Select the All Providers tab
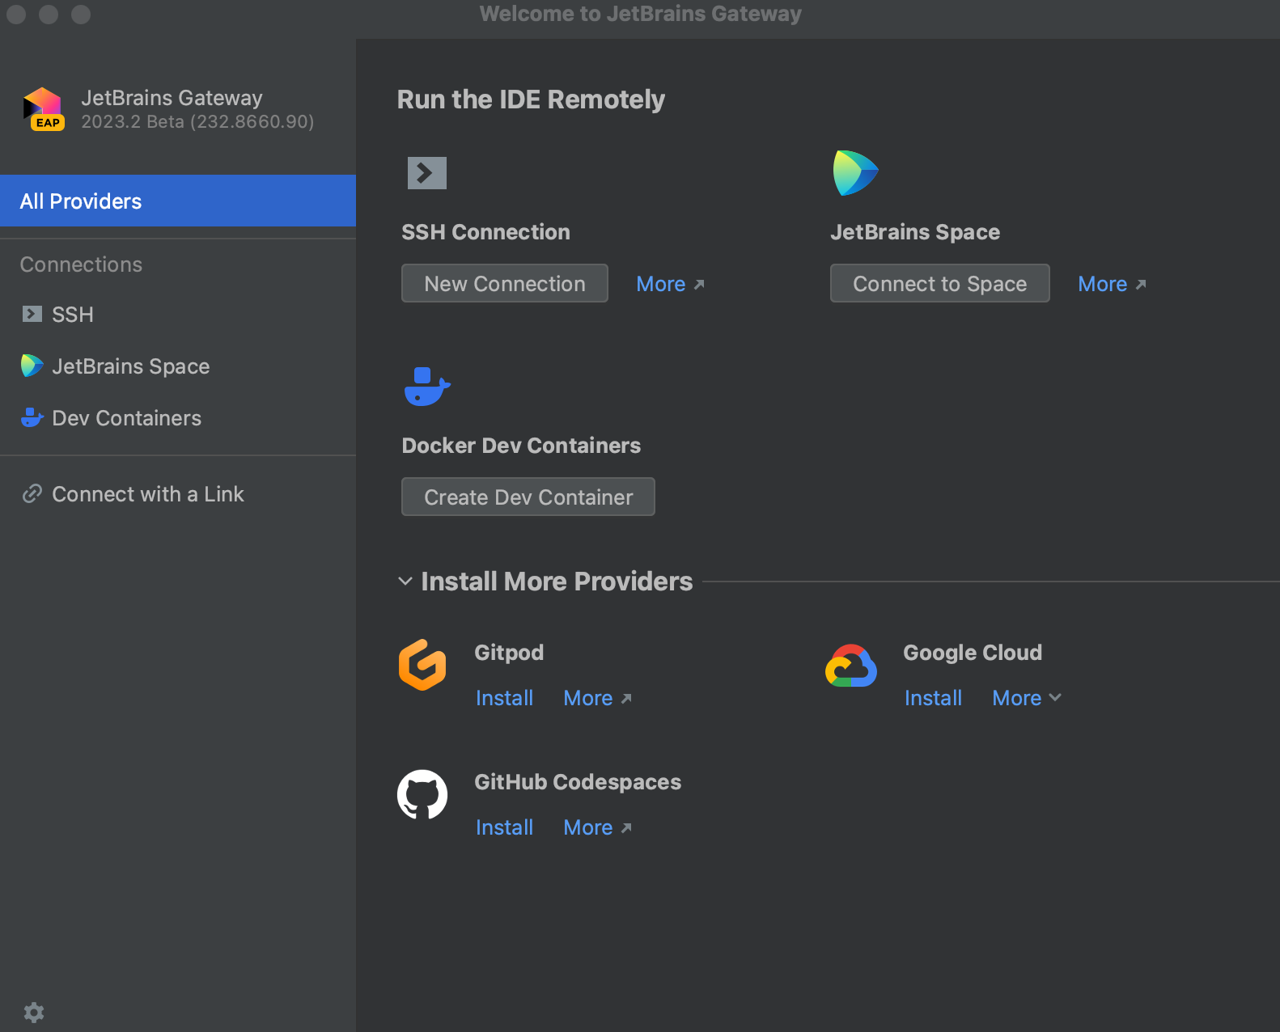This screenshot has width=1280, height=1032. [178, 201]
